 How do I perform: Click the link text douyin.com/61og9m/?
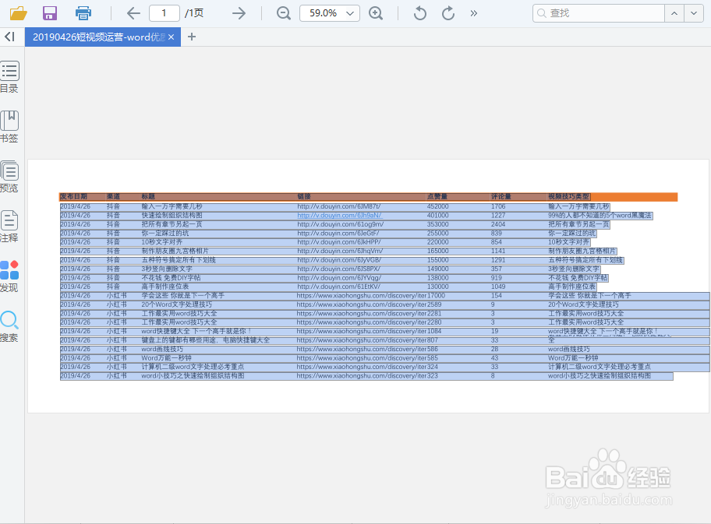tap(341, 224)
